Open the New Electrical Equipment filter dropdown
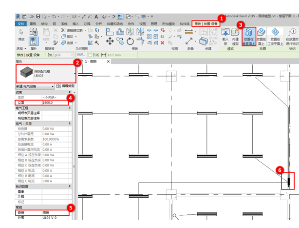The width and height of the screenshot is (299, 228). click(35, 86)
